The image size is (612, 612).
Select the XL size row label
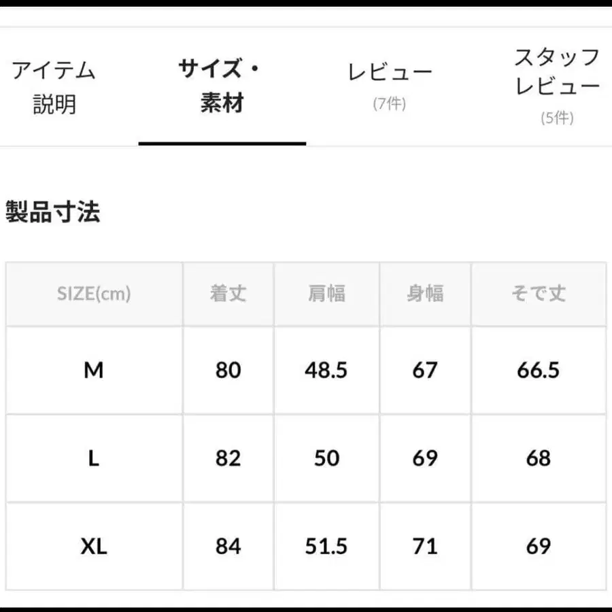click(93, 545)
